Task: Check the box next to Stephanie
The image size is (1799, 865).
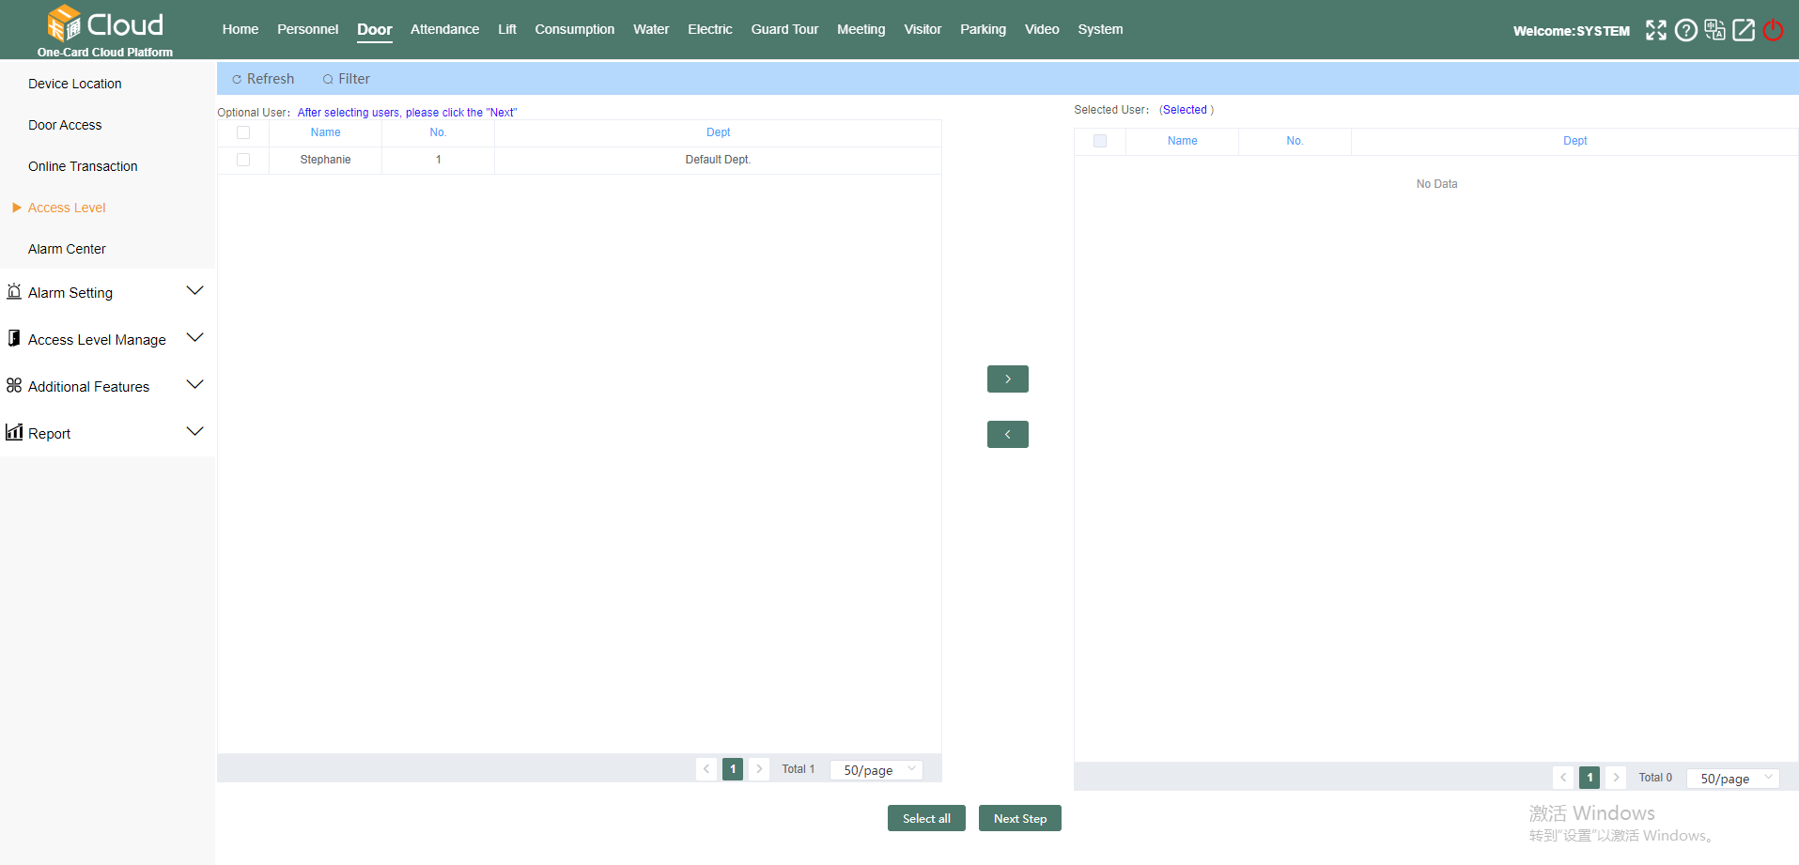Action: pyautogui.click(x=243, y=160)
